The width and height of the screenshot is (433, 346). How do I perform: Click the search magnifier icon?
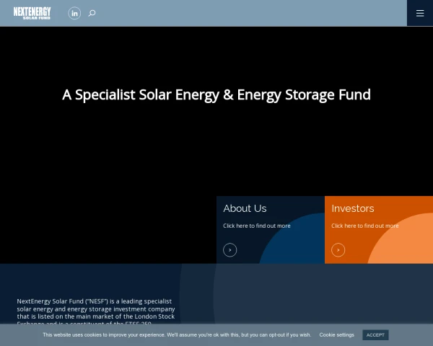point(92,13)
